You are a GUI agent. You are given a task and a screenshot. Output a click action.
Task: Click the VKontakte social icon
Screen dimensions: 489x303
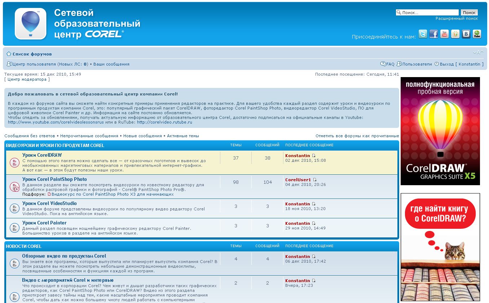point(466,34)
